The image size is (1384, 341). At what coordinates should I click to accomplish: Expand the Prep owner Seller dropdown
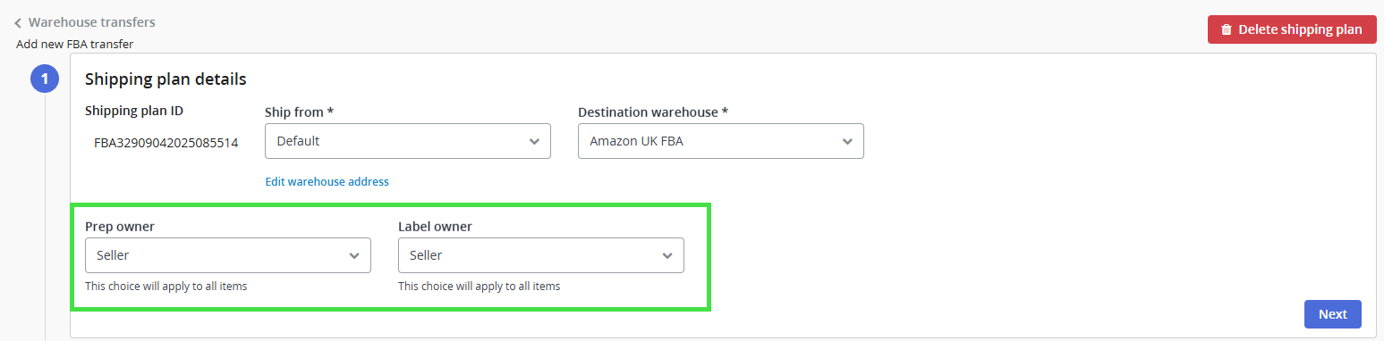point(228,255)
